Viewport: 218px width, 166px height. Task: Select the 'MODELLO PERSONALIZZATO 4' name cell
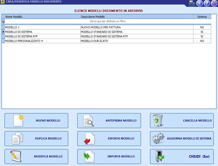click(43, 41)
